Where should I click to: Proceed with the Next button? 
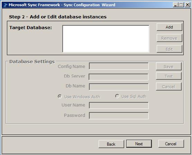click(x=139, y=144)
